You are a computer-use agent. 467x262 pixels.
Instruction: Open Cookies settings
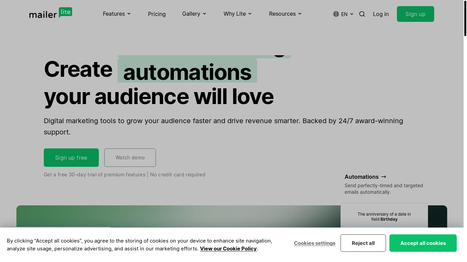[x=315, y=243]
